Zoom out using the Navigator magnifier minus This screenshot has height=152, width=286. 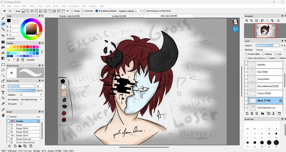(x=252, y=21)
